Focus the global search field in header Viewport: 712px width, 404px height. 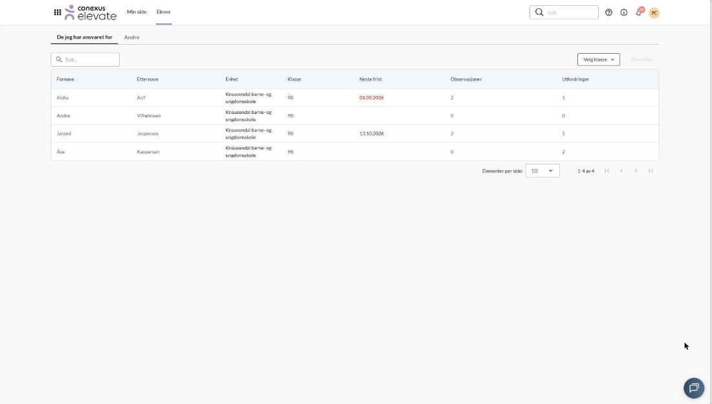point(564,12)
